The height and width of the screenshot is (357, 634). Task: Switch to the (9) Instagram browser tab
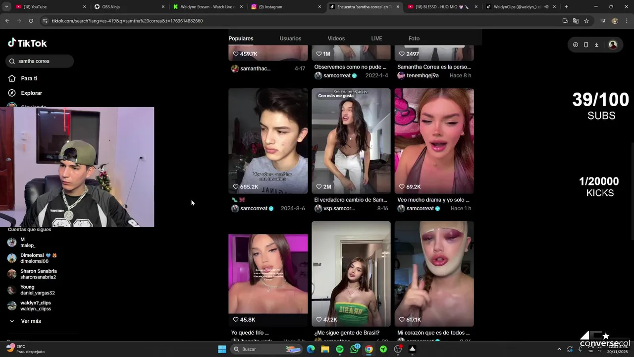click(x=286, y=7)
